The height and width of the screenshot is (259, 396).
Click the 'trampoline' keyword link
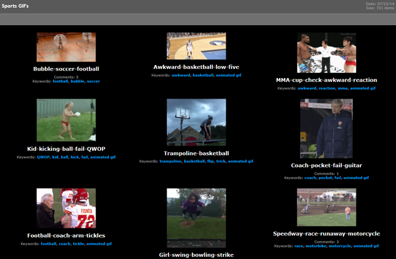point(170,161)
